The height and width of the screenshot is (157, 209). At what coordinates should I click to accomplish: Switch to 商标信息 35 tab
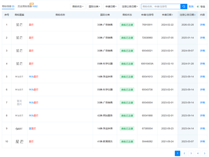(8, 6)
